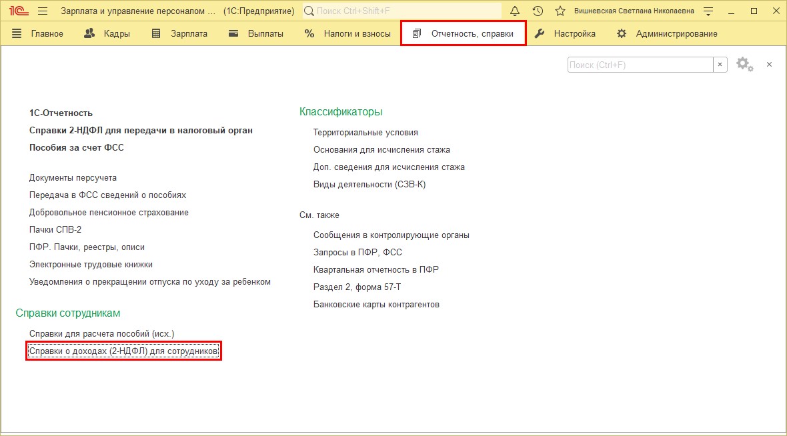
Task: Click the section menu search field Ctrl+F
Action: [x=640, y=65]
